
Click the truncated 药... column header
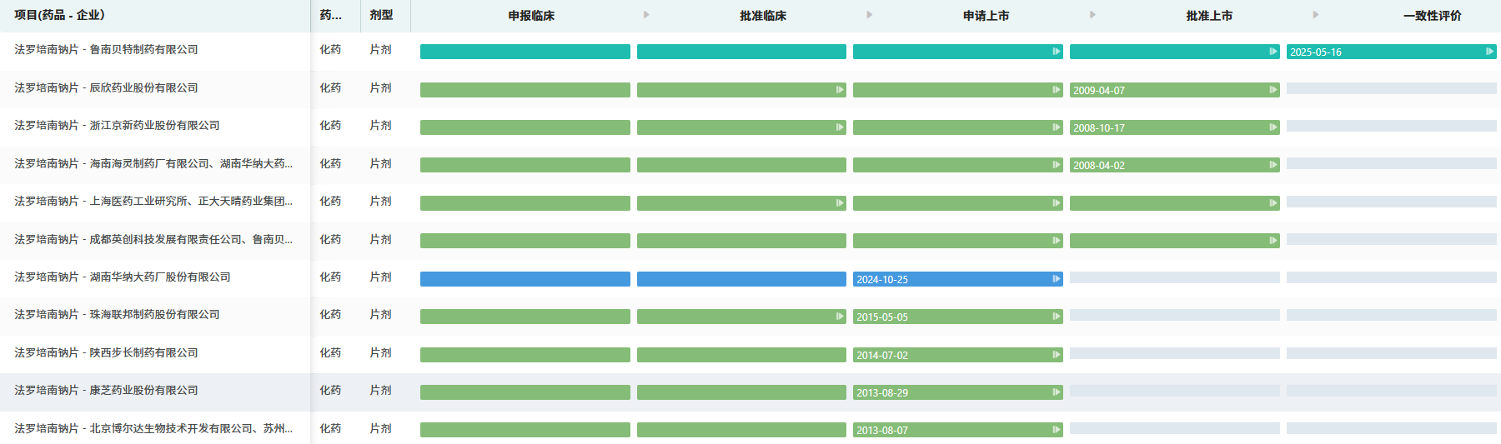(330, 15)
